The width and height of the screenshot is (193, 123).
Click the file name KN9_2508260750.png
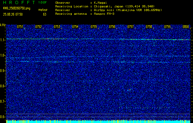coord(17,9)
